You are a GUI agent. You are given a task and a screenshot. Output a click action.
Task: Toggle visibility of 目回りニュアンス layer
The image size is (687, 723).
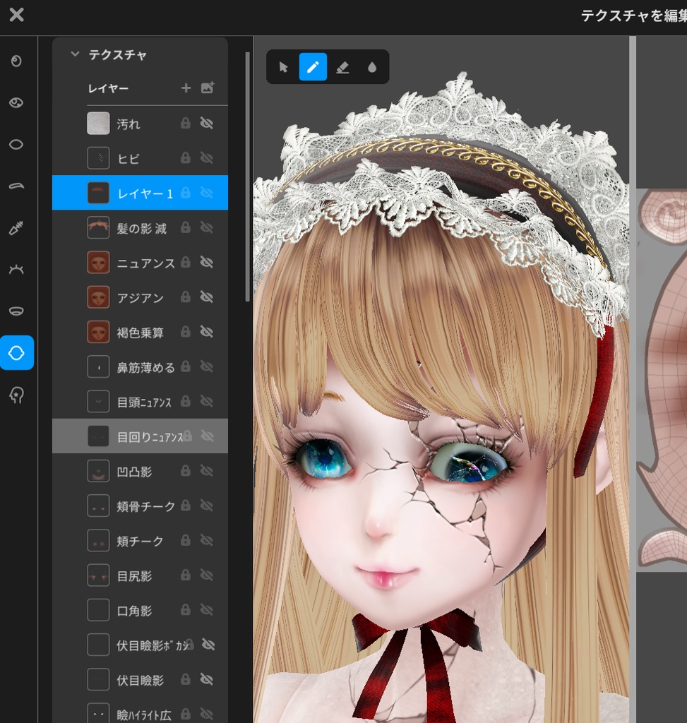[x=208, y=436]
